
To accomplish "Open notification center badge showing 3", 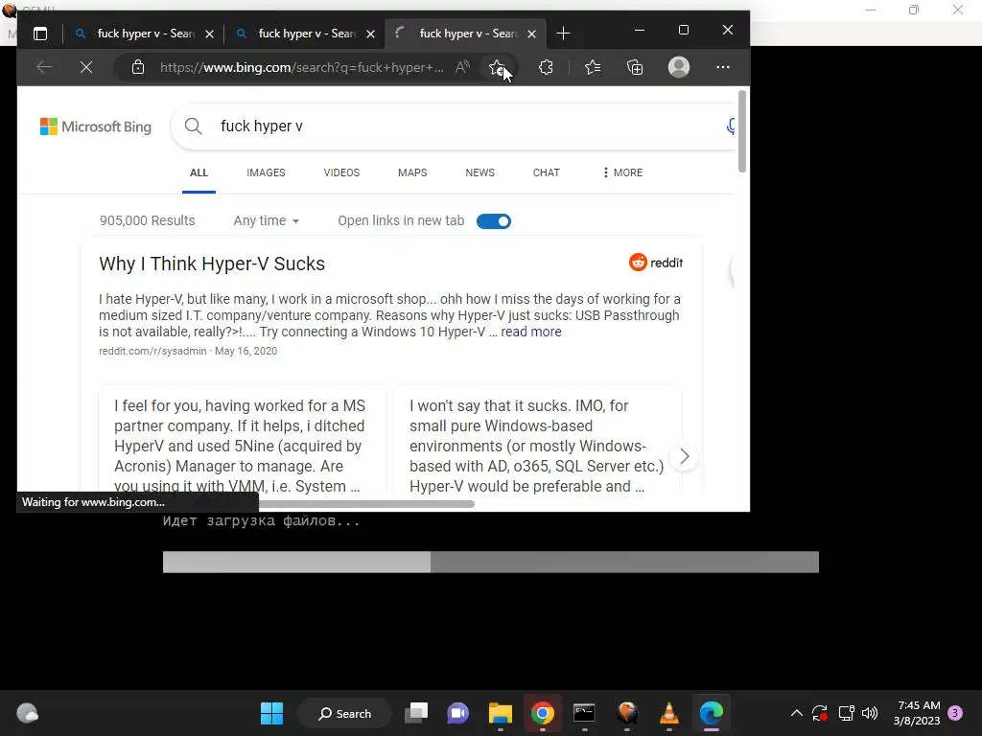I will pyautogui.click(x=956, y=713).
